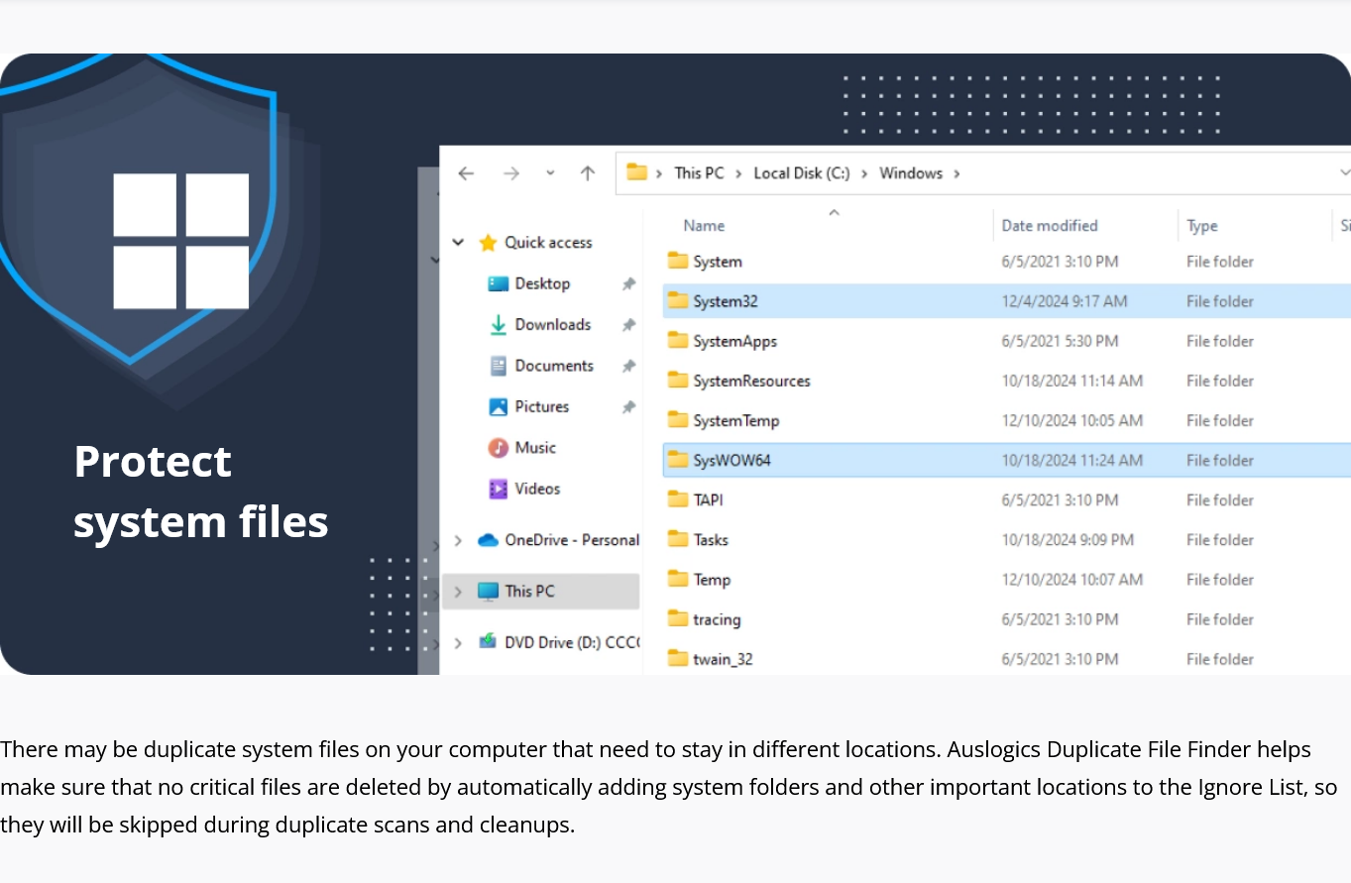Viewport: 1351px width, 883px height.
Task: Select the Downloads icon in Quick access
Action: (x=498, y=324)
